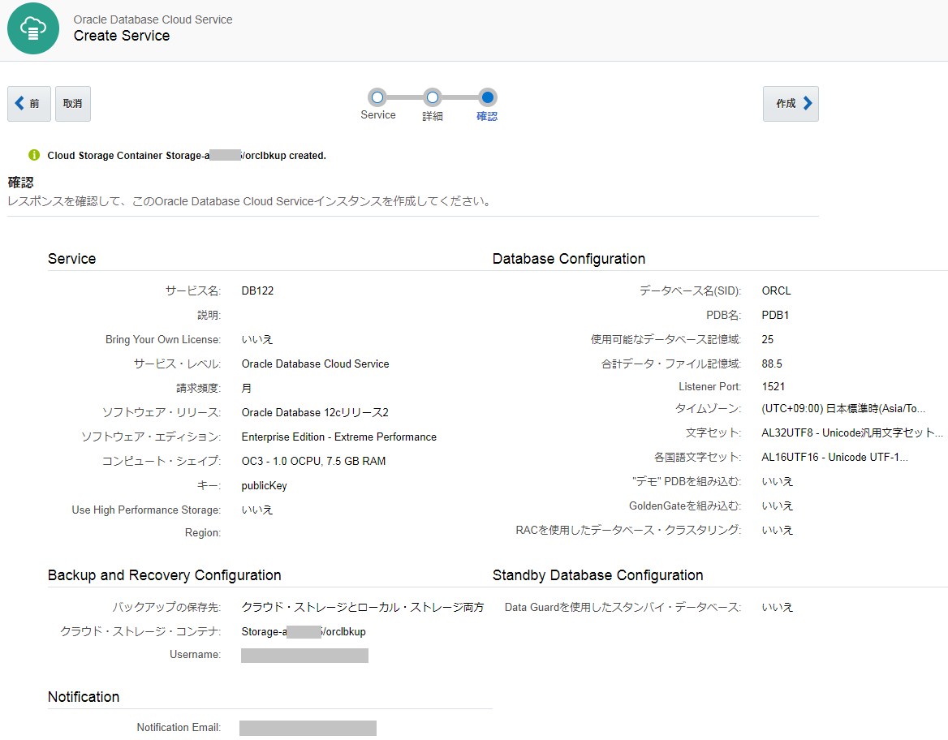Click the value Oracle Database 12cリリース2
This screenshot has height=740, width=948.
(x=315, y=412)
